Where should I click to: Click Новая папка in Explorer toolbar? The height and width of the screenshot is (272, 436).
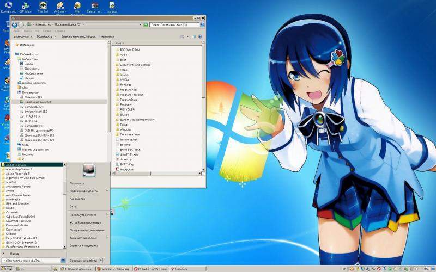[x=114, y=36]
